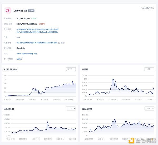The width and height of the screenshot is (158, 145).
Task: Click the 2020-10-02 date label in locked value chart
Action: pyautogui.click(x=57, y=100)
